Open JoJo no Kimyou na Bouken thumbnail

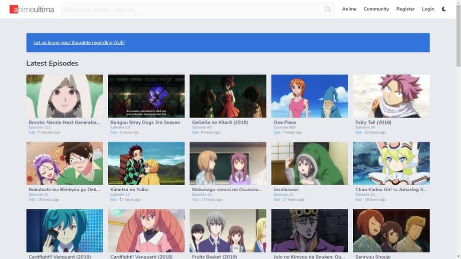coord(310,231)
